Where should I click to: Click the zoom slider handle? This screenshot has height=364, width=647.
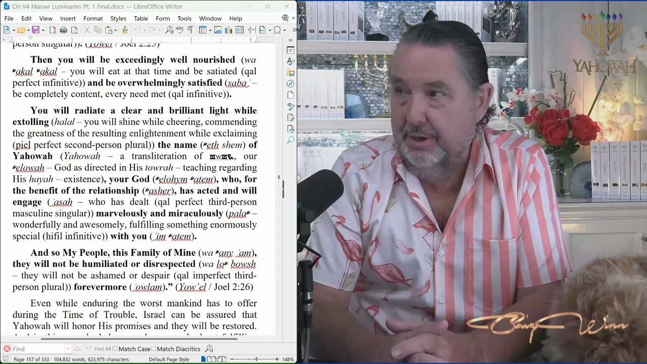256,359
